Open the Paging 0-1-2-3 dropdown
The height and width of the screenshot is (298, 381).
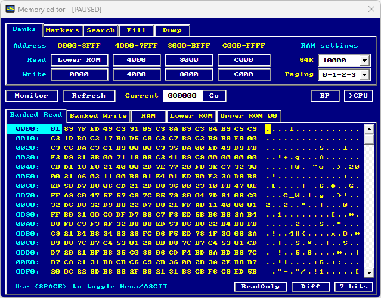coord(344,75)
